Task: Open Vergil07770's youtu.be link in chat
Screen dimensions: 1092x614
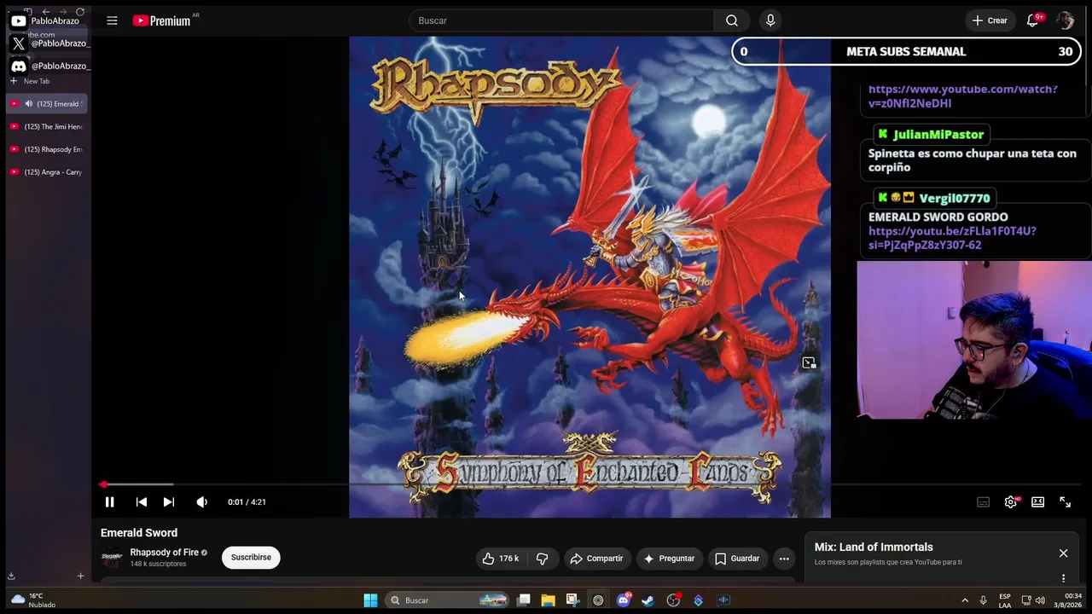Action: click(x=952, y=238)
